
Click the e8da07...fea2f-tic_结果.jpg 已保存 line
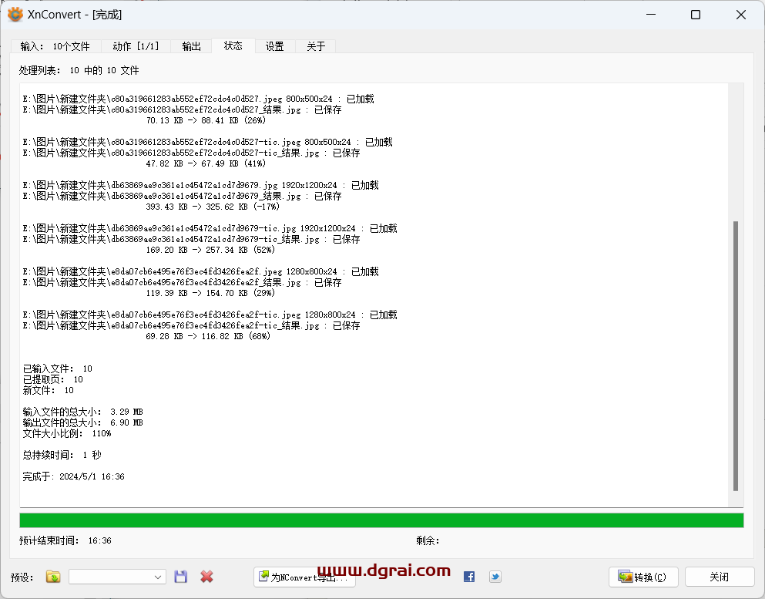[x=191, y=325]
